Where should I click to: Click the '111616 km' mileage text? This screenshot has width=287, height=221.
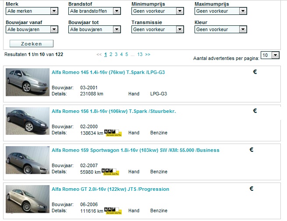(x=92, y=211)
